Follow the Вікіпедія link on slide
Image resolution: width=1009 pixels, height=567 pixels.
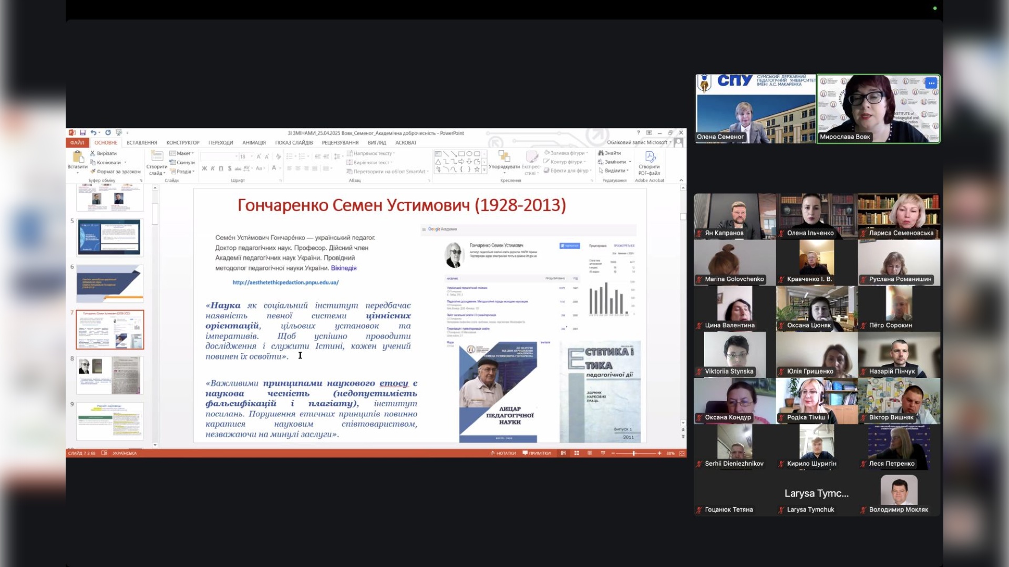click(x=344, y=268)
